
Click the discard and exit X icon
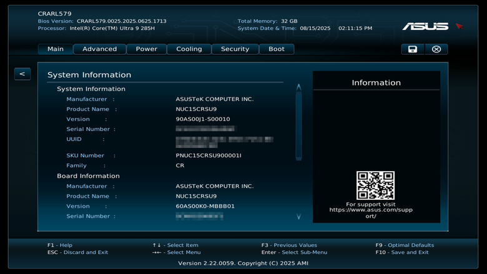[436, 49]
